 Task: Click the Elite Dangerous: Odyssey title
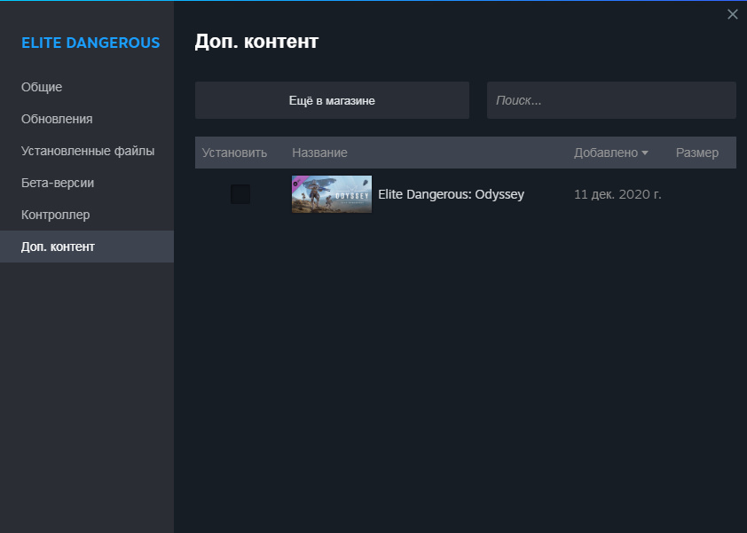tap(452, 194)
